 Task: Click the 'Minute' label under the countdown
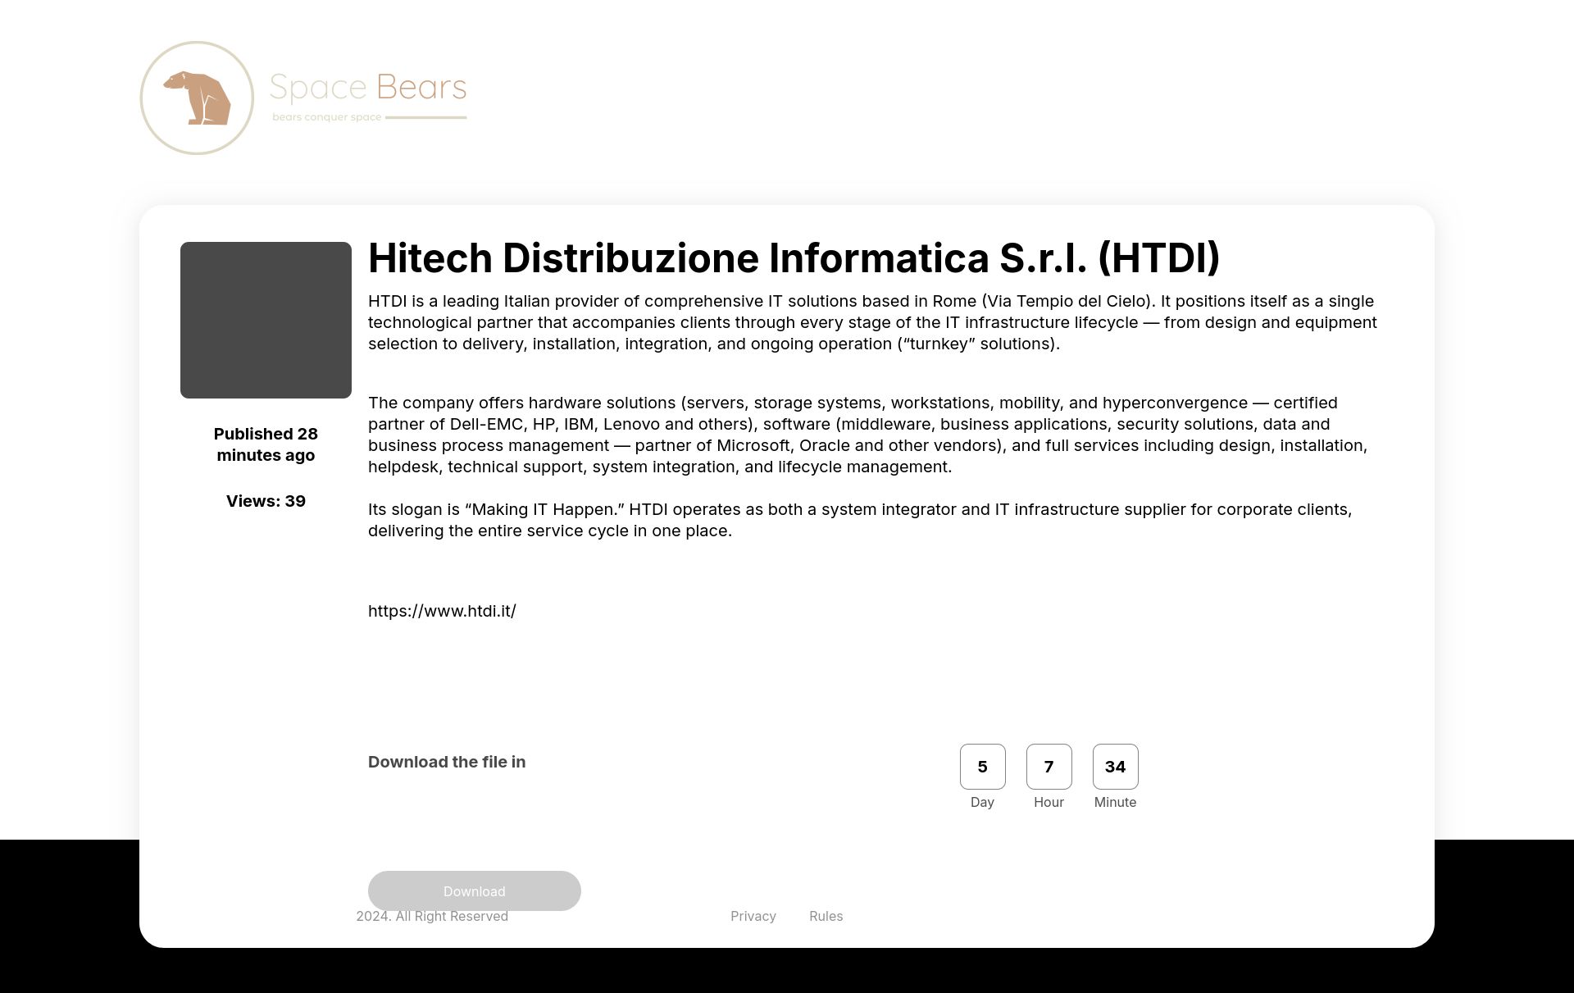(x=1115, y=802)
